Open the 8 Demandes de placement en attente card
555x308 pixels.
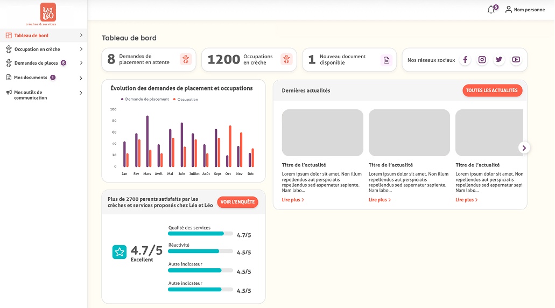[149, 59]
